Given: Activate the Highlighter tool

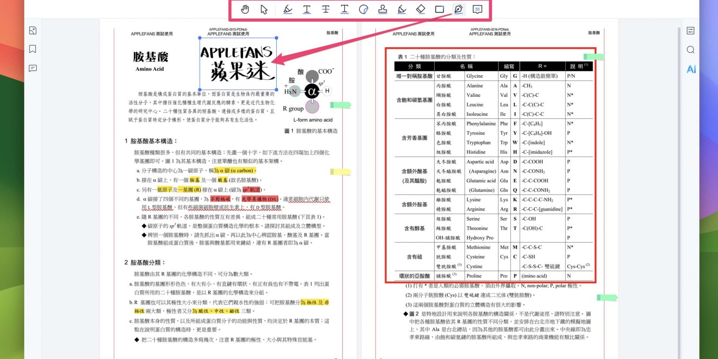Looking at the screenshot, I should 287,9.
